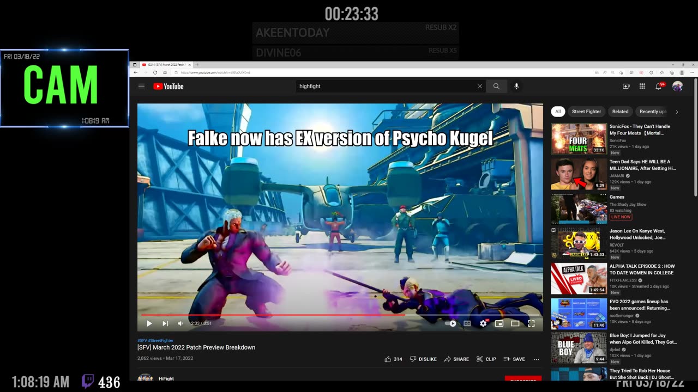Open the browser profile icon

[681, 72]
